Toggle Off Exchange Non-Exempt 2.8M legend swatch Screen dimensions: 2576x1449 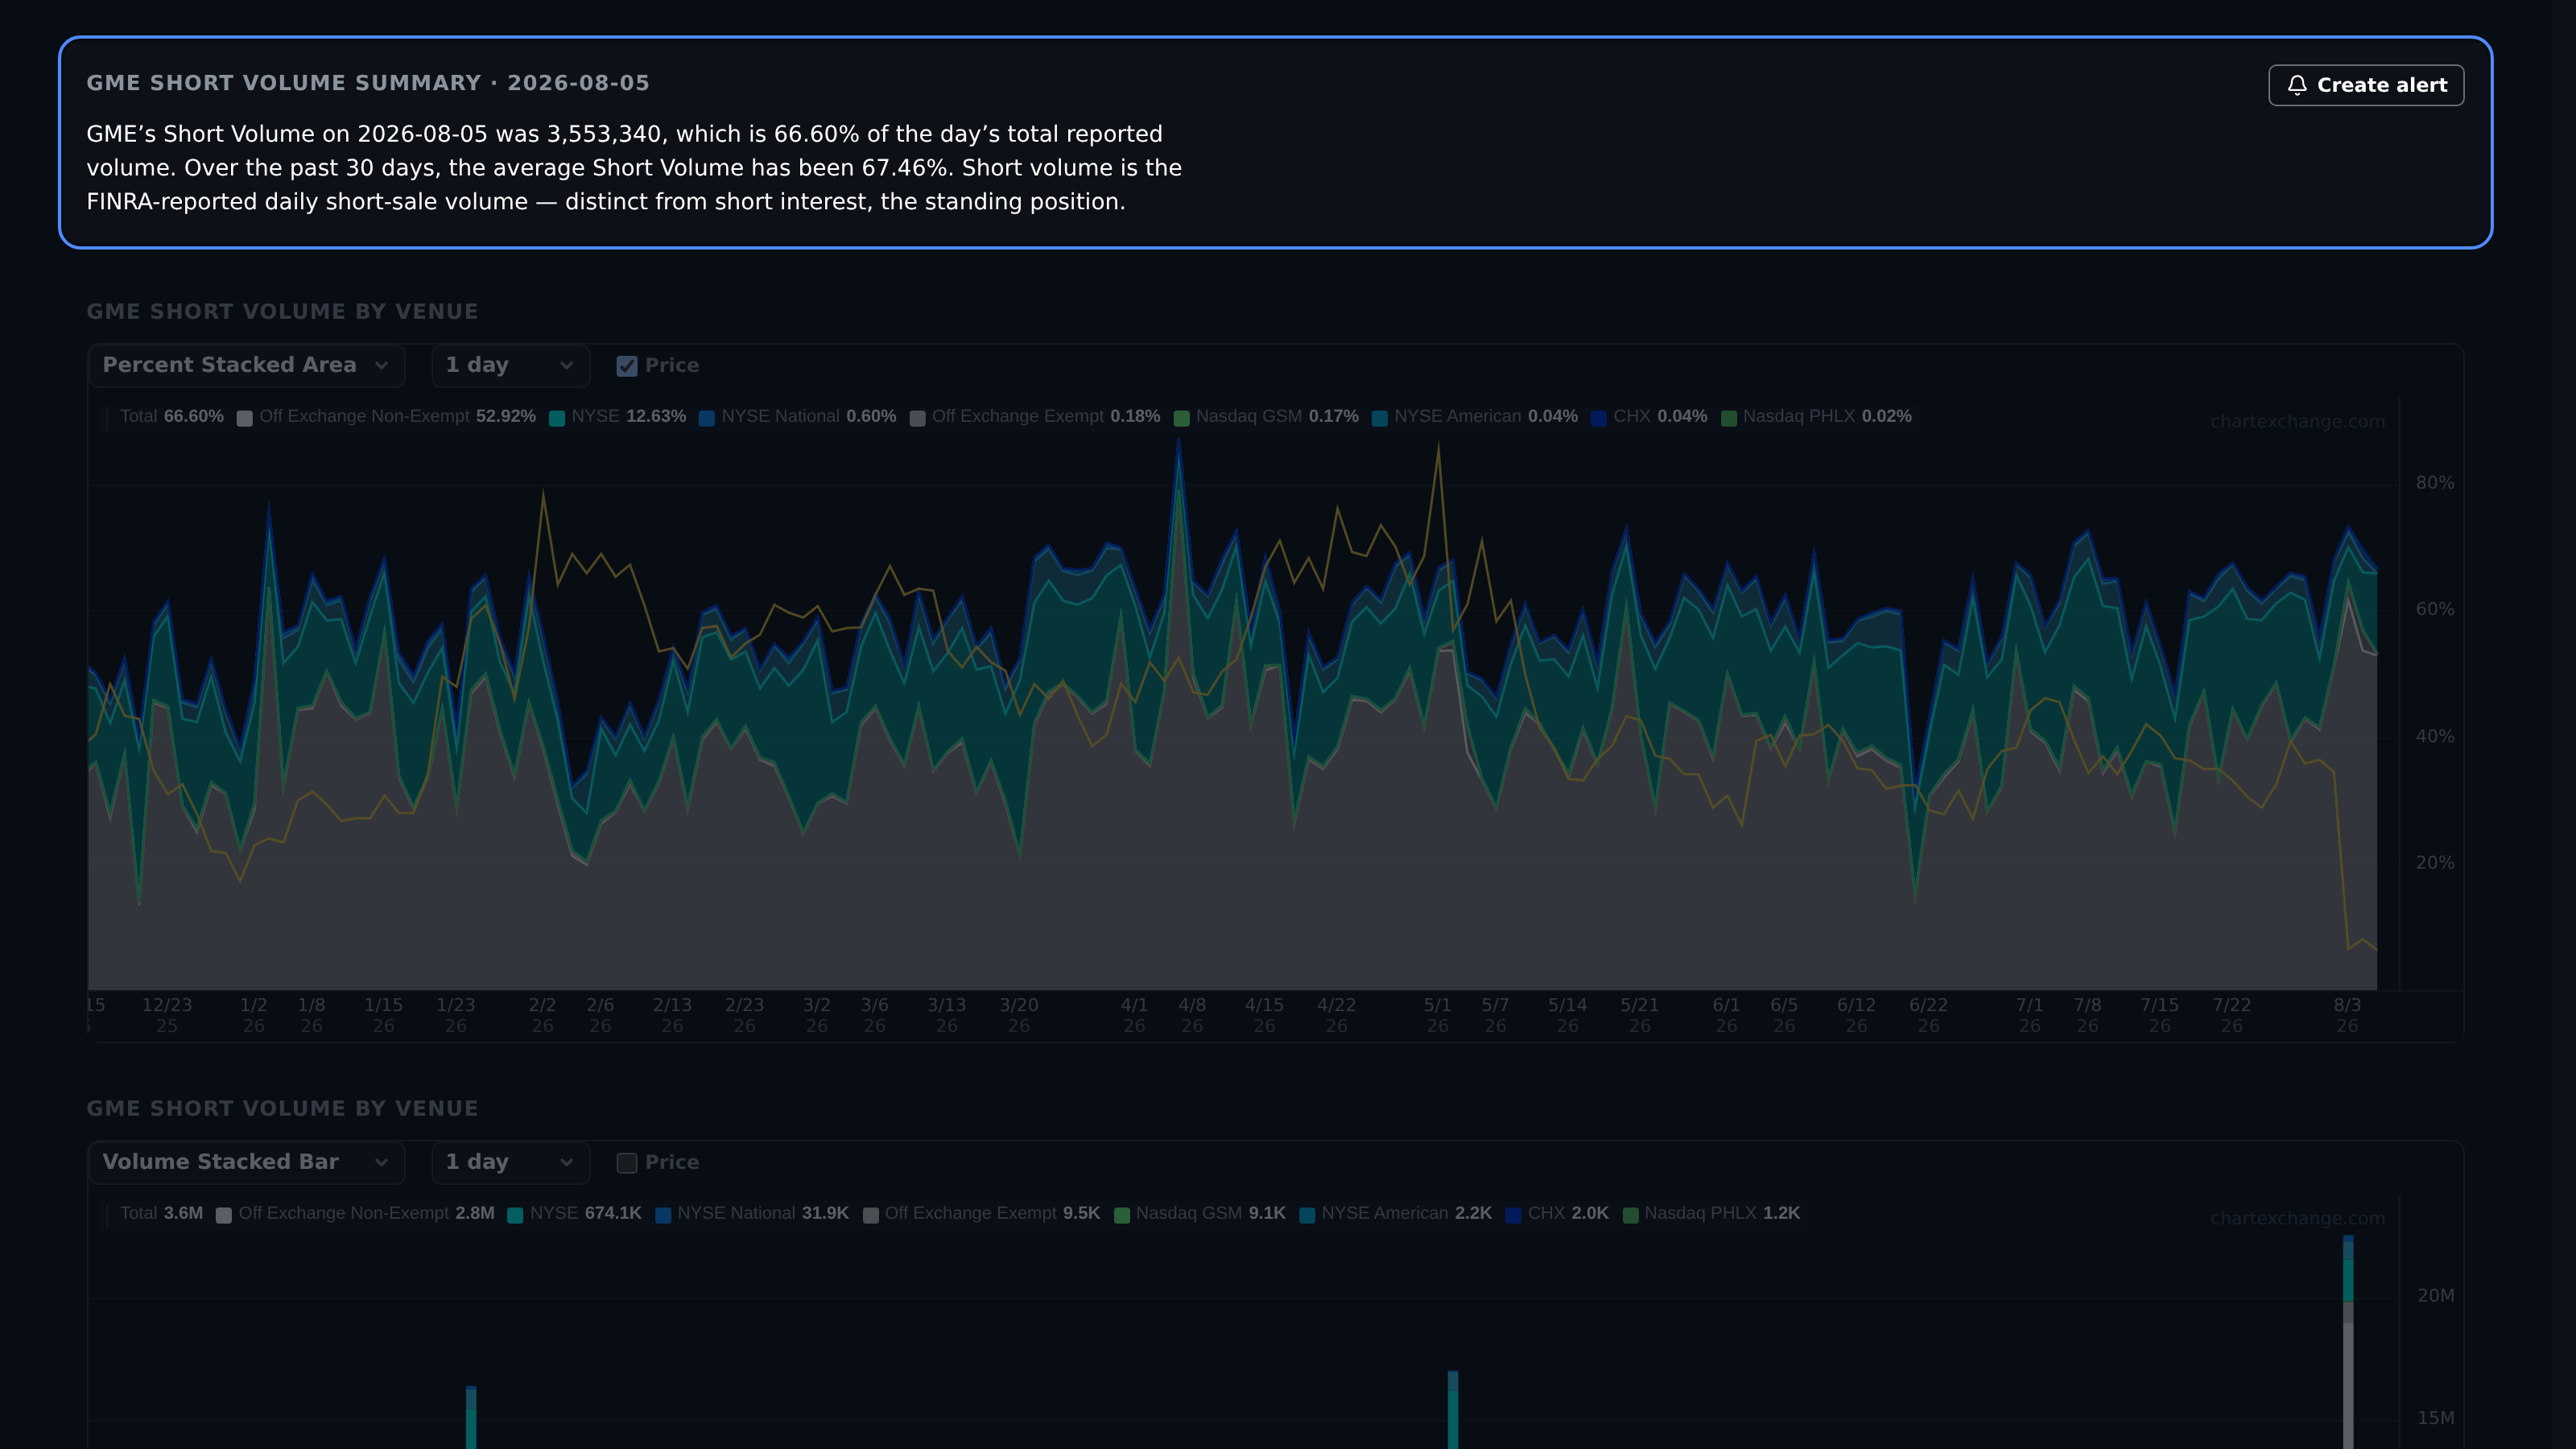coord(223,1215)
